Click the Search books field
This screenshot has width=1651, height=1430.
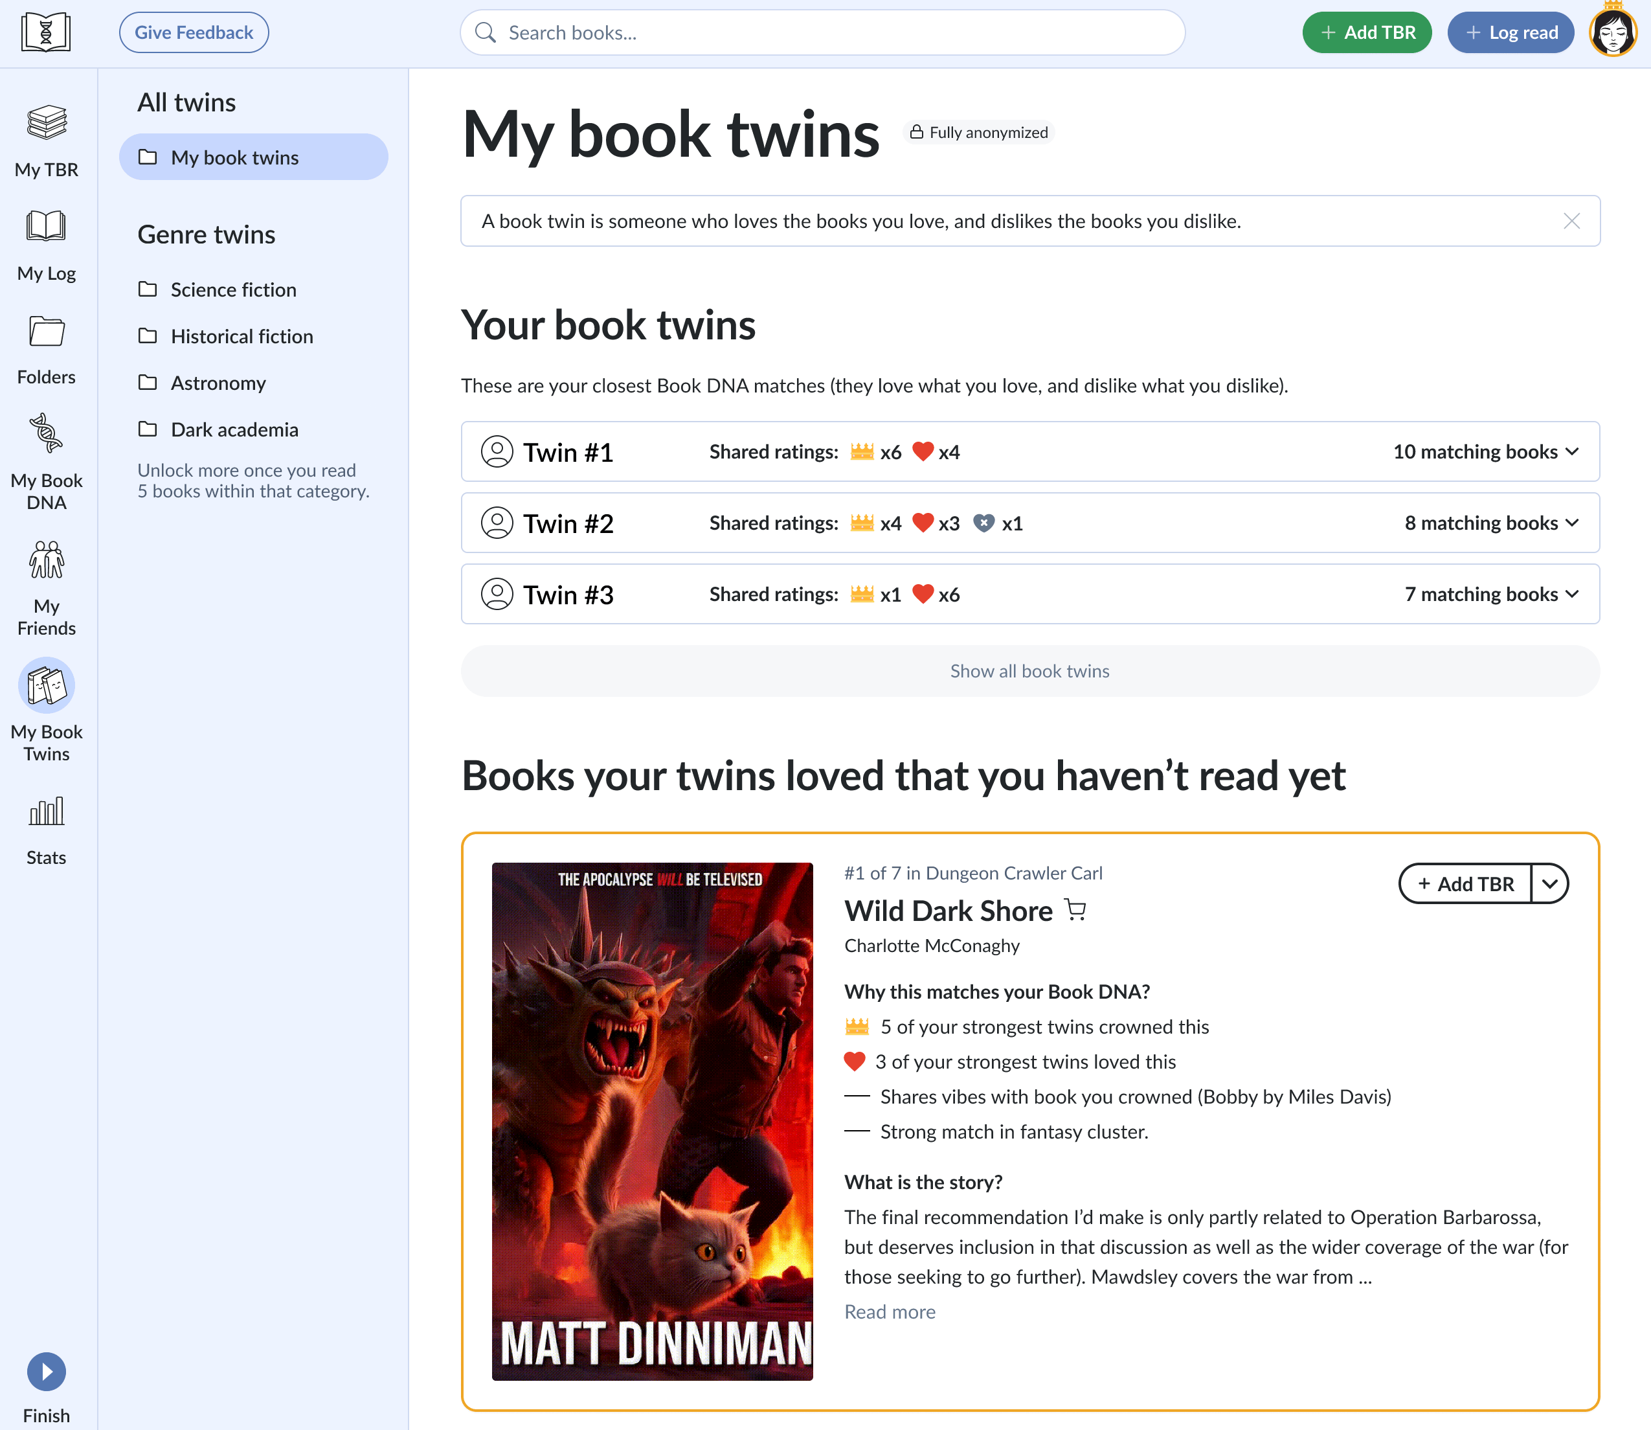[822, 33]
